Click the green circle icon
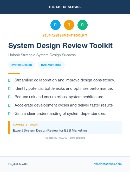 pos(82,25)
